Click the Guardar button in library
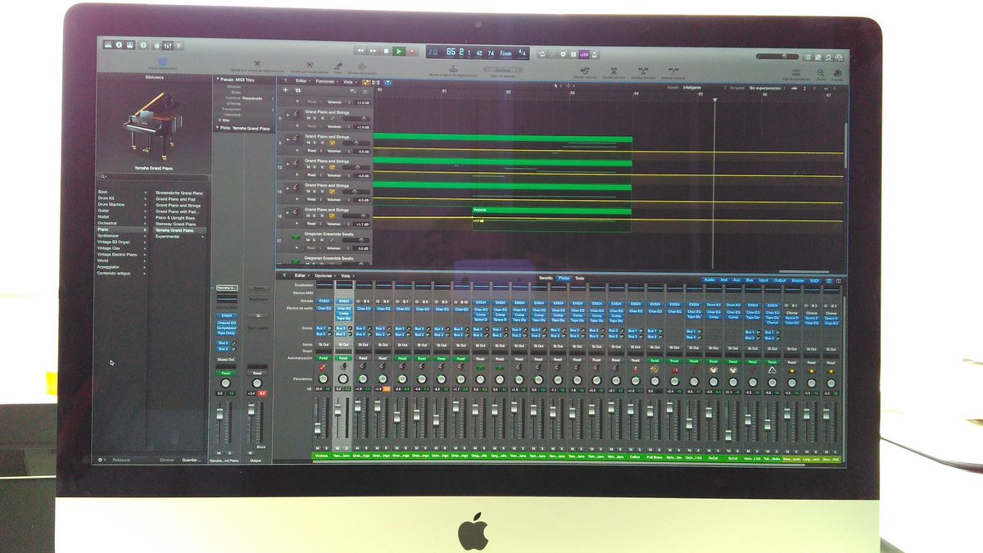 coord(192,460)
